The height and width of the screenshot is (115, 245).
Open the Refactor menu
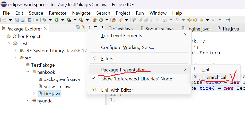[58, 13]
